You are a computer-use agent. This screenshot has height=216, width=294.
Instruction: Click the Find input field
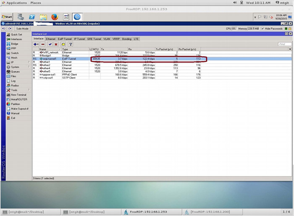[285, 44]
